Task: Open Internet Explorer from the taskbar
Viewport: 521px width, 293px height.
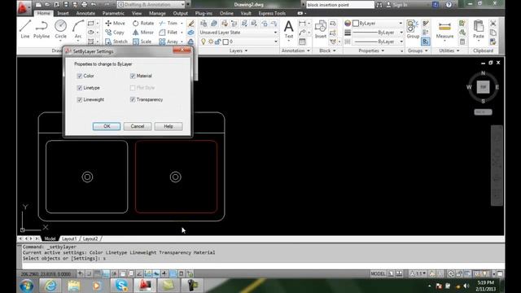Action: (x=50, y=286)
